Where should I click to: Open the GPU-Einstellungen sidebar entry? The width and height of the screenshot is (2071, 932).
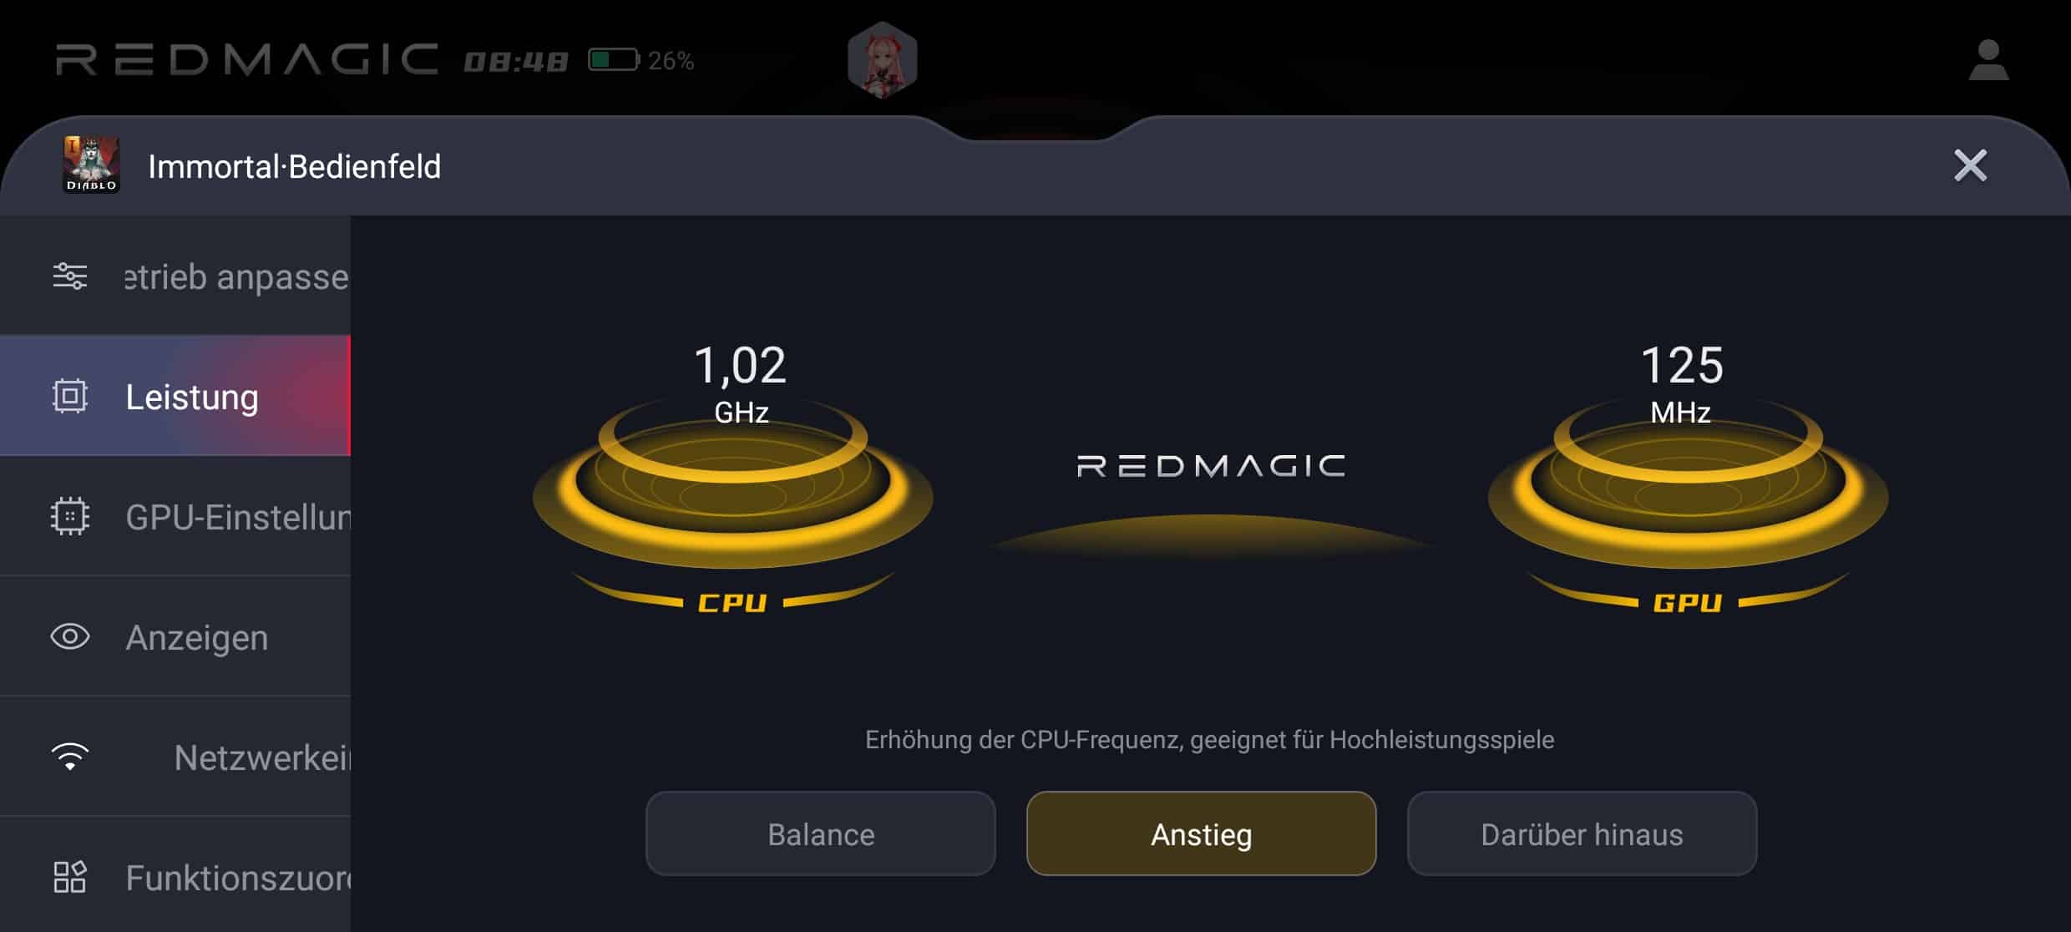pos(175,516)
